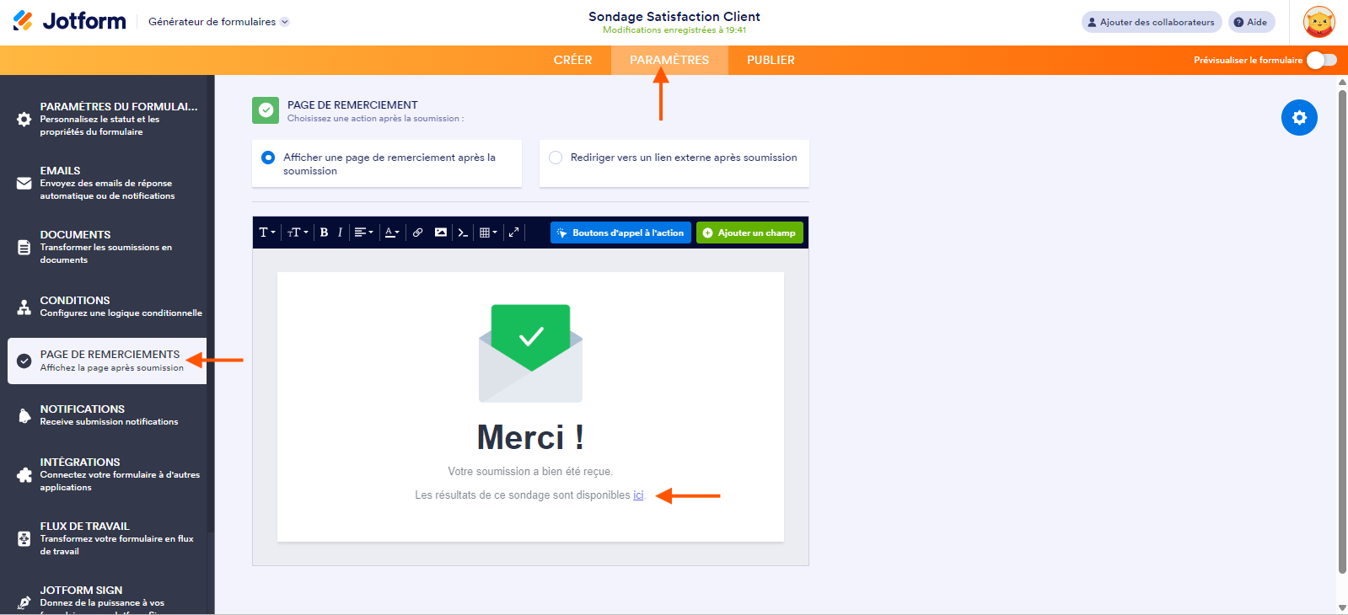Image resolution: width=1348 pixels, height=615 pixels.
Task: Select Rediriger vers un lien externe radio
Action: point(556,158)
